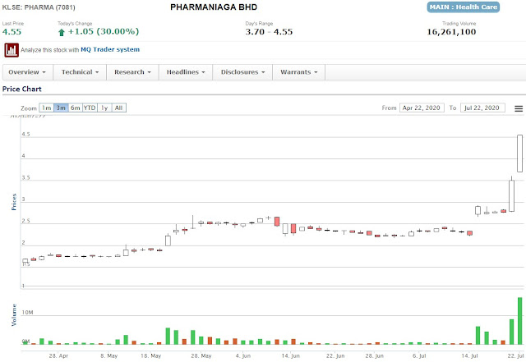This screenshot has height=362, width=526.
Task: Show All price history
Action: point(118,108)
